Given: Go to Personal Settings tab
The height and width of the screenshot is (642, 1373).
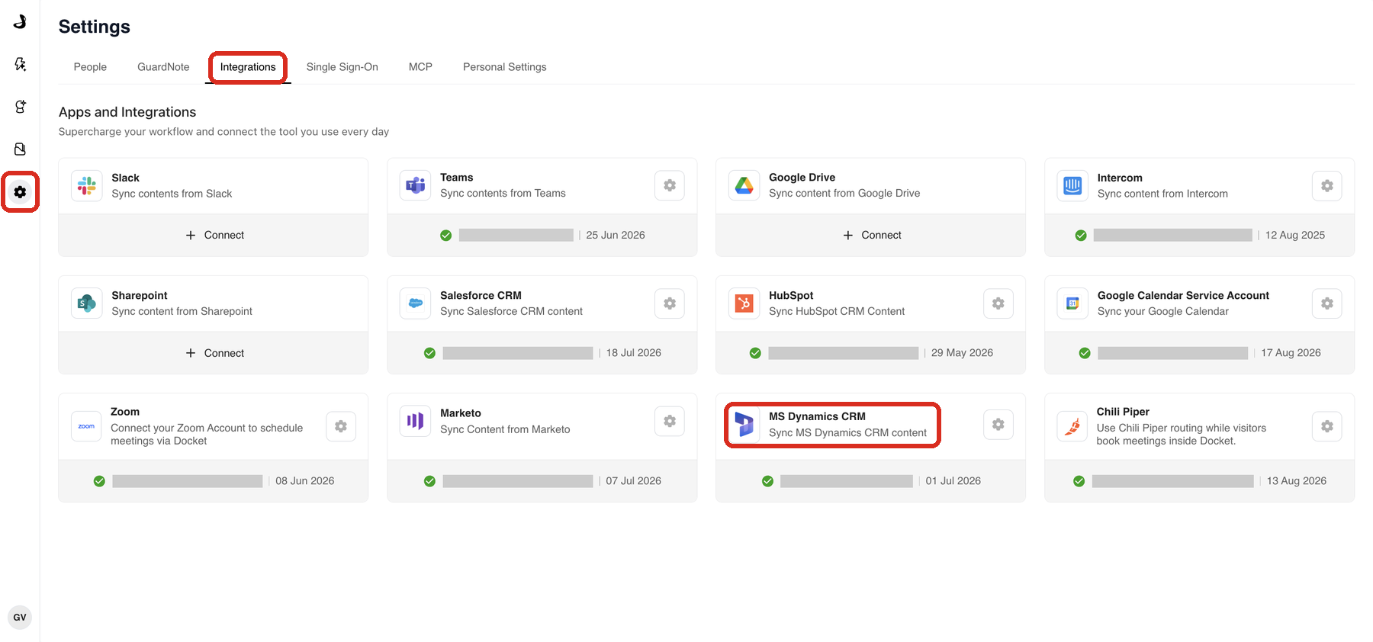Looking at the screenshot, I should tap(505, 67).
